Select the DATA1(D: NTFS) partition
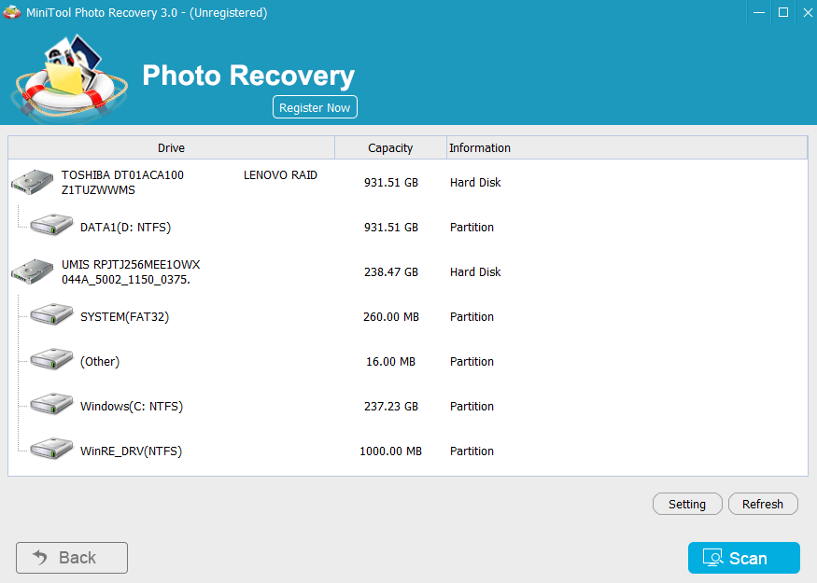 (x=408, y=227)
